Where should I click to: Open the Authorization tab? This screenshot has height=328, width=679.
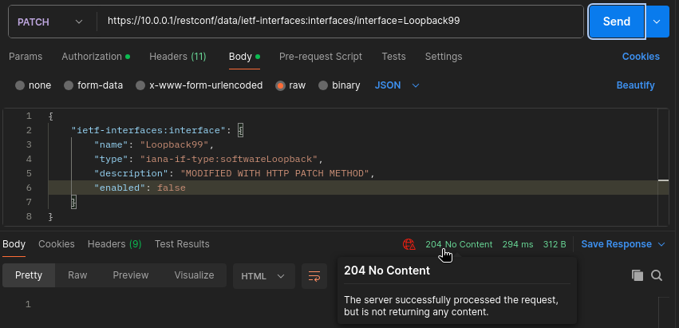click(x=96, y=57)
